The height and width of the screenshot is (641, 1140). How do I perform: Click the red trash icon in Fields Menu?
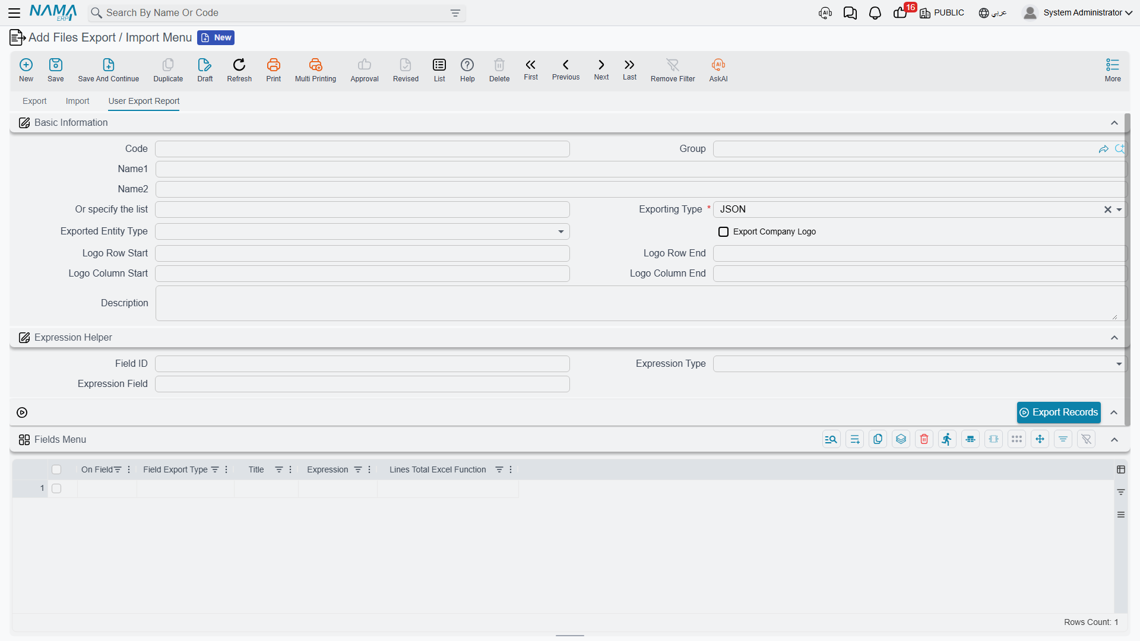tap(924, 439)
